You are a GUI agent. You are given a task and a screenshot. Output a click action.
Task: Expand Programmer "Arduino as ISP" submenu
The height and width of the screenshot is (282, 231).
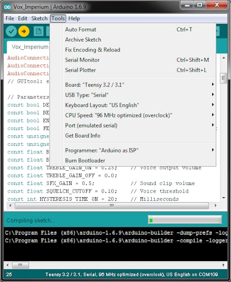(133, 150)
